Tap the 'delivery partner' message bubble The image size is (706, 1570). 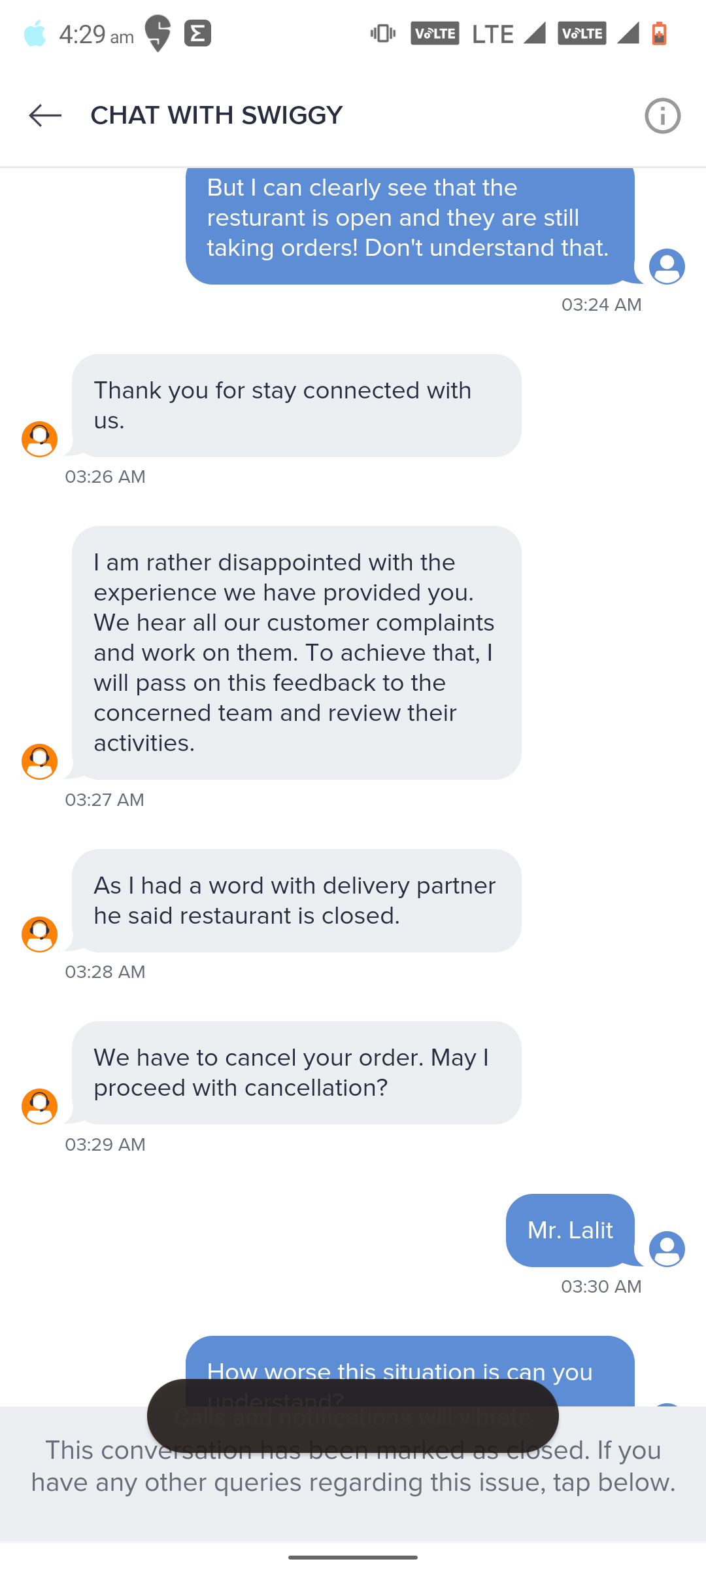tap(297, 901)
